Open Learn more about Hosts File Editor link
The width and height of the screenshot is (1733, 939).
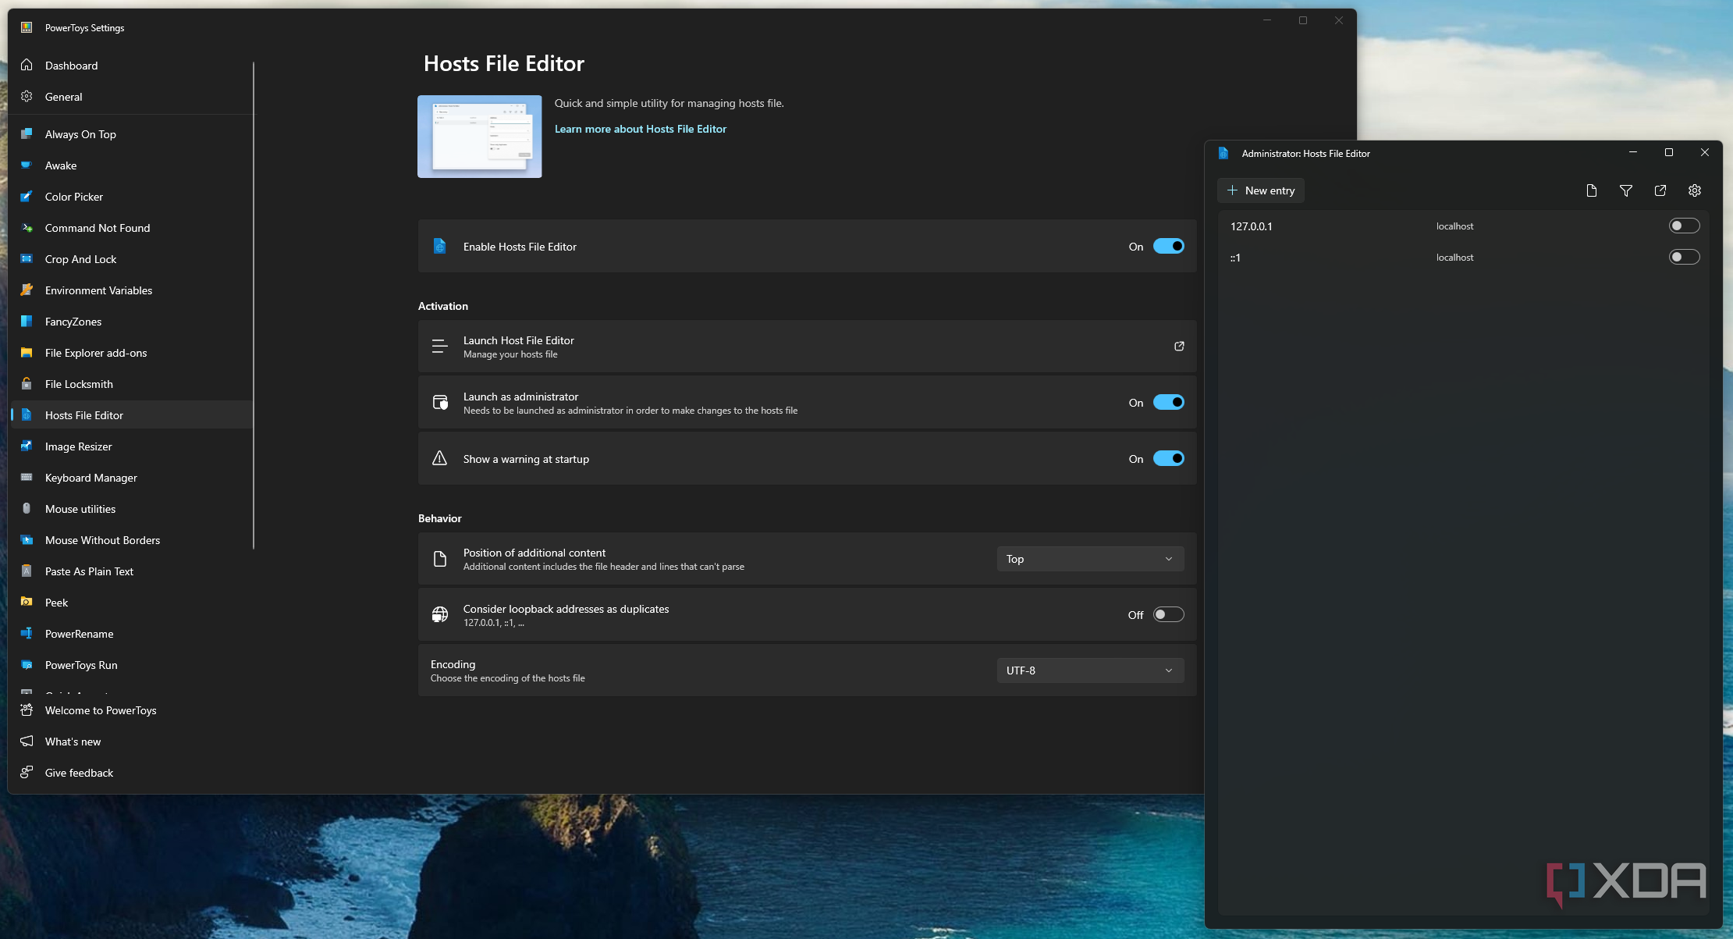(640, 129)
